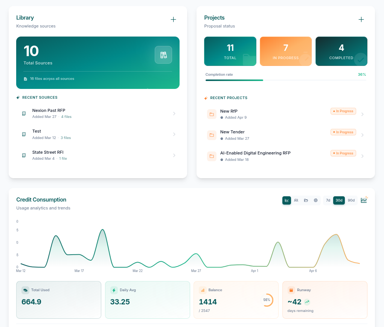Click the plus icon in Projects card
384x327 pixels.
[361, 20]
